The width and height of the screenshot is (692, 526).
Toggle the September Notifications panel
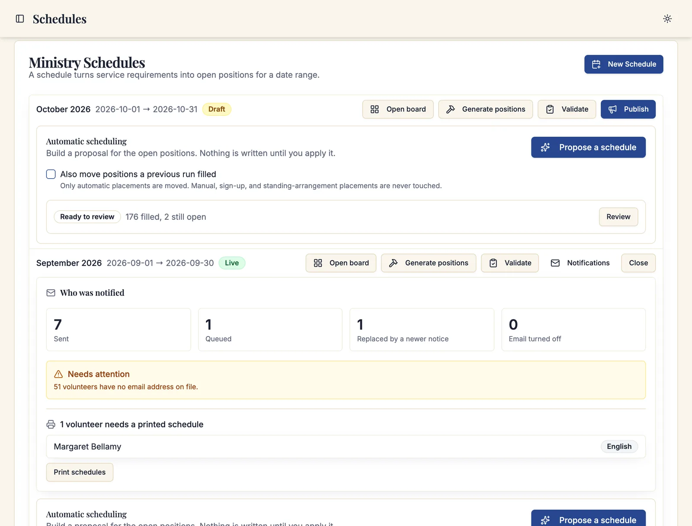[x=580, y=263]
